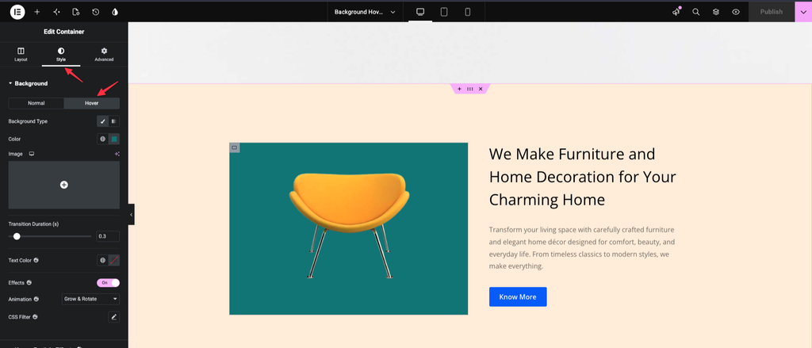
Task: Open AI image generator icon beside Image
Action: click(117, 154)
